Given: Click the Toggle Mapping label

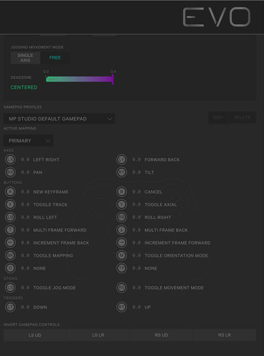Looking at the screenshot, I should pyautogui.click(x=53, y=255).
